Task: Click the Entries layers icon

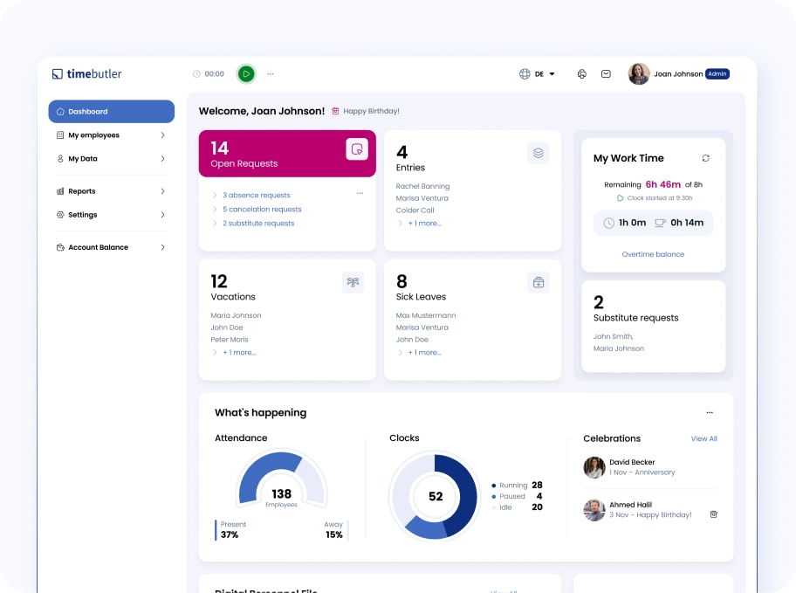Action: point(539,153)
